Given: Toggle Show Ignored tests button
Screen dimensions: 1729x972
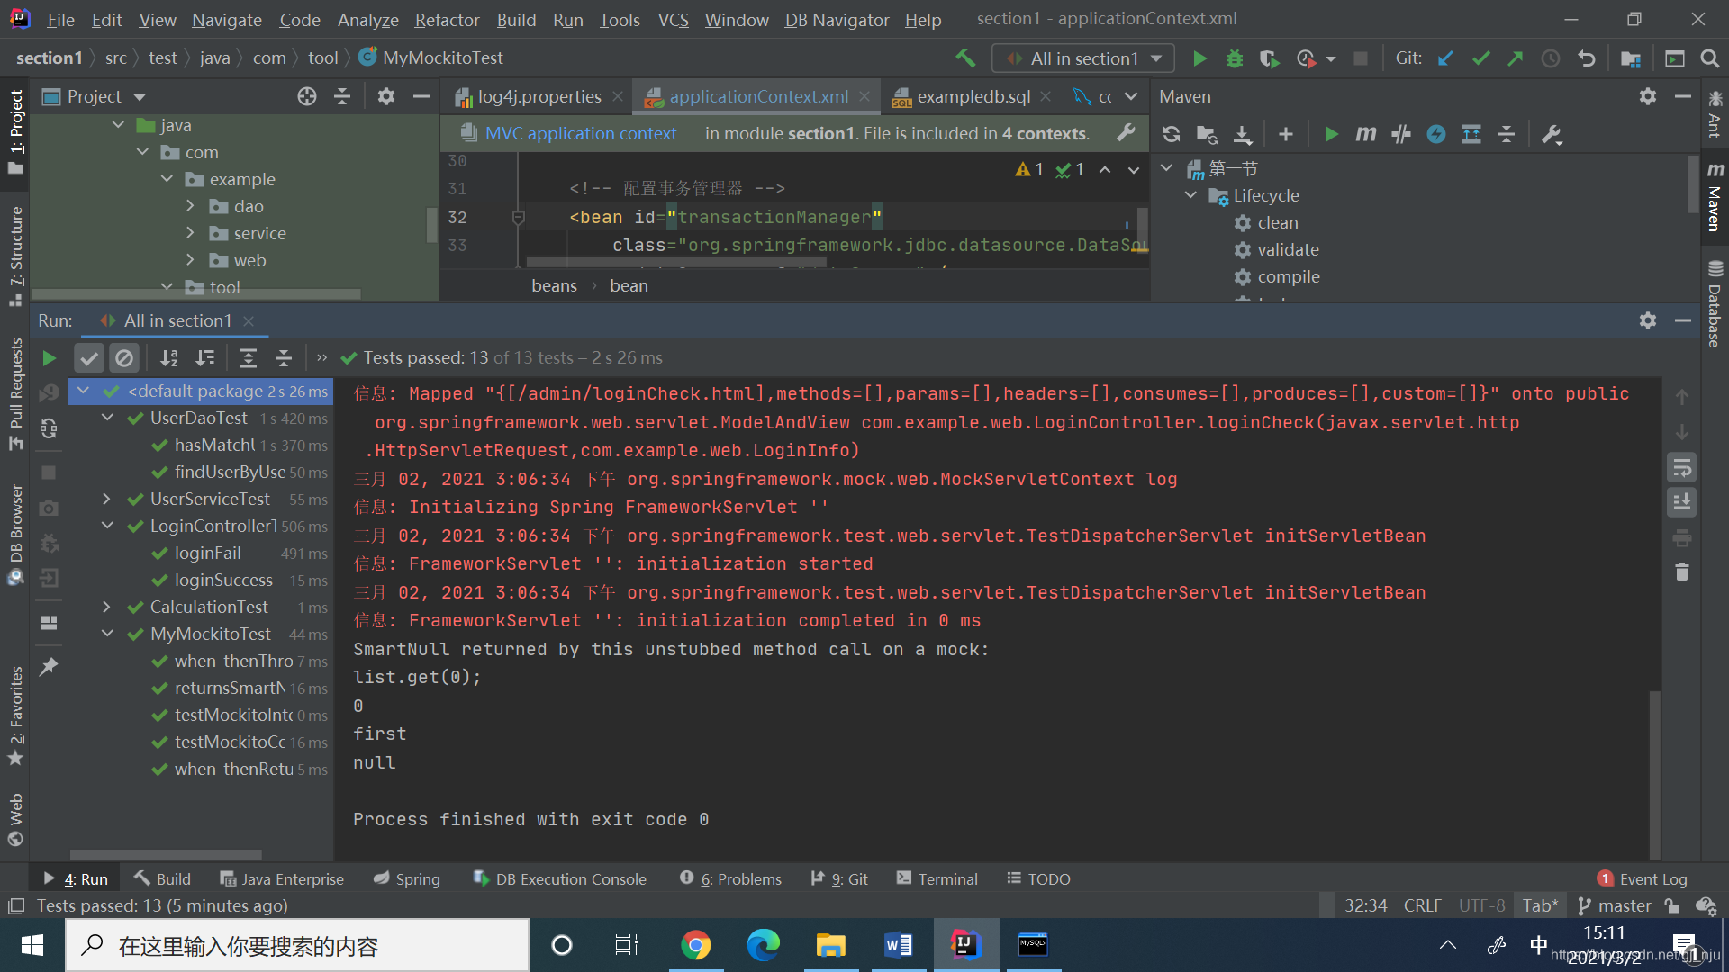Looking at the screenshot, I should click(123, 358).
